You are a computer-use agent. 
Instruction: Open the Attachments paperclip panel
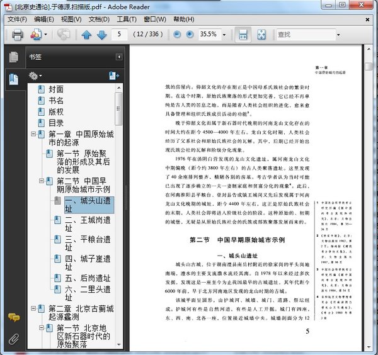coord(13,338)
